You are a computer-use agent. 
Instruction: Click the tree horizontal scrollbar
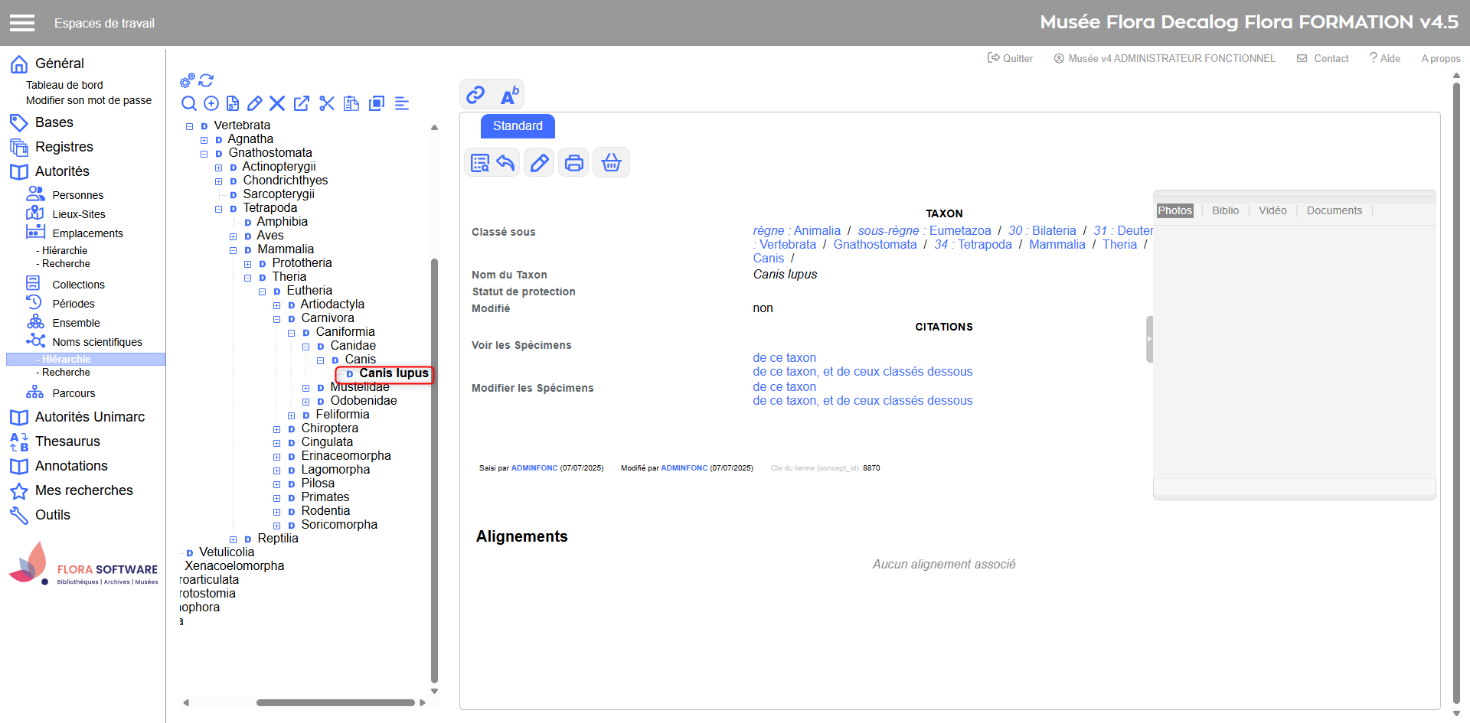click(335, 702)
